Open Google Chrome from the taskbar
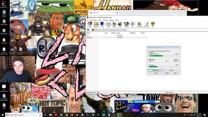Viewport: 208px width, 117px height. coord(66,115)
